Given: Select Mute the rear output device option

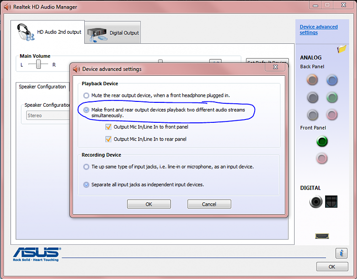Looking at the screenshot, I should (x=86, y=95).
